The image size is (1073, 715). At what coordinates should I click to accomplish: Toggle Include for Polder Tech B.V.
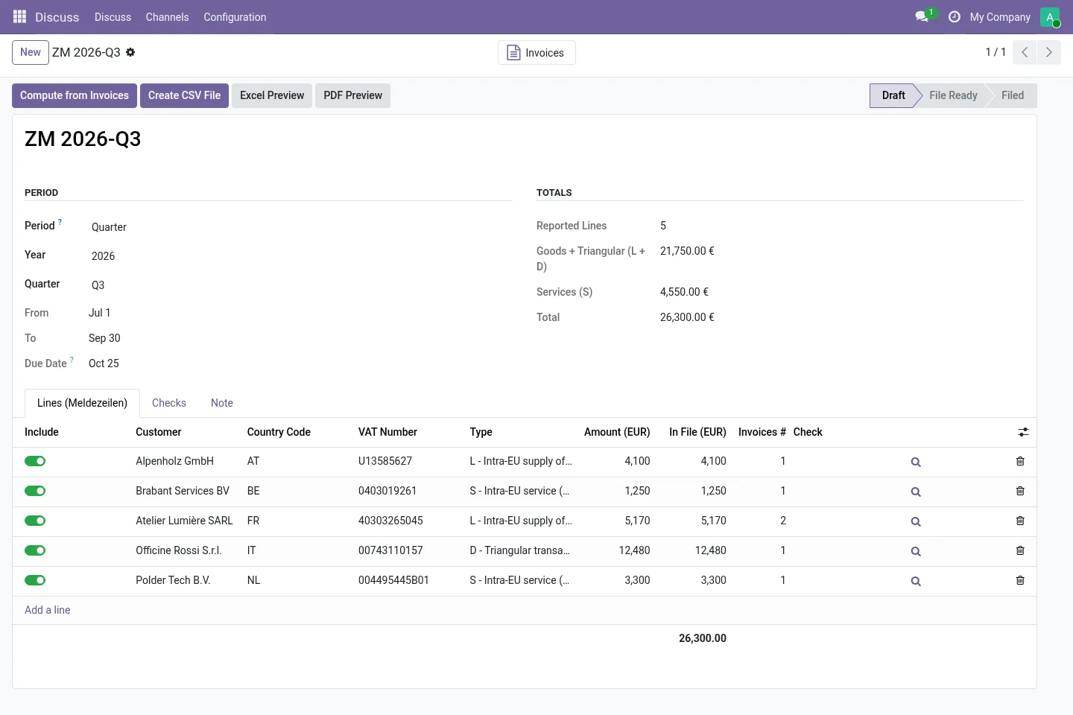coord(35,580)
